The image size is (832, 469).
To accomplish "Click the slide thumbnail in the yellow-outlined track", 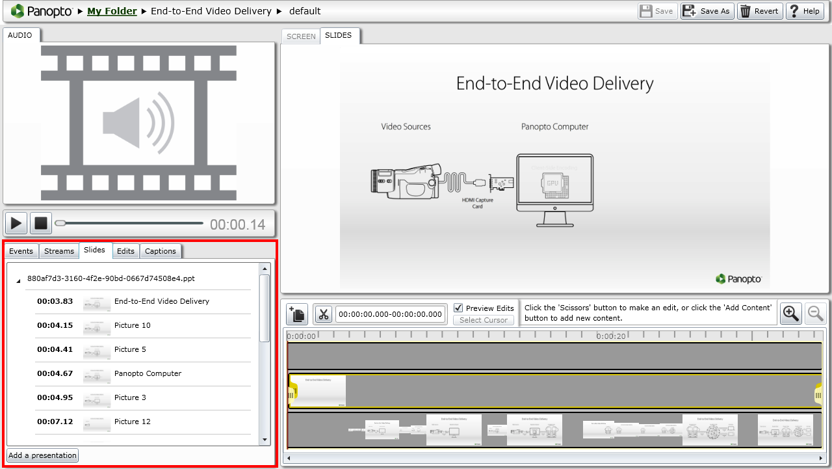I will 318,391.
